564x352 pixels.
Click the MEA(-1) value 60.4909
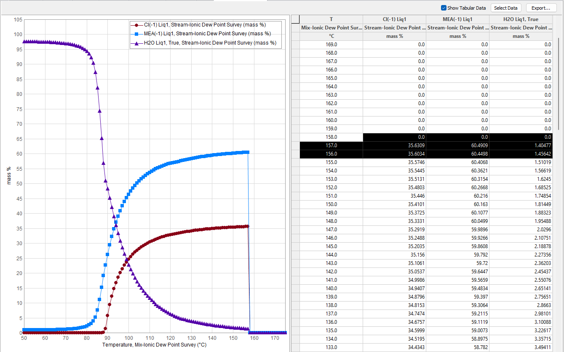(457, 146)
